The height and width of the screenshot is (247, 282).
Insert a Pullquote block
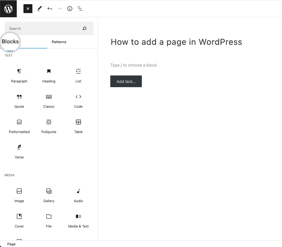(x=49, y=126)
